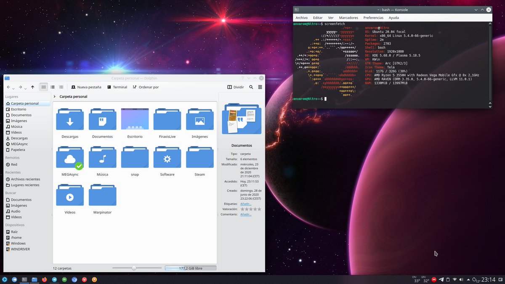Open Preferencias menu in Konsole
Viewport: 505px width, 284px height.
point(373,18)
